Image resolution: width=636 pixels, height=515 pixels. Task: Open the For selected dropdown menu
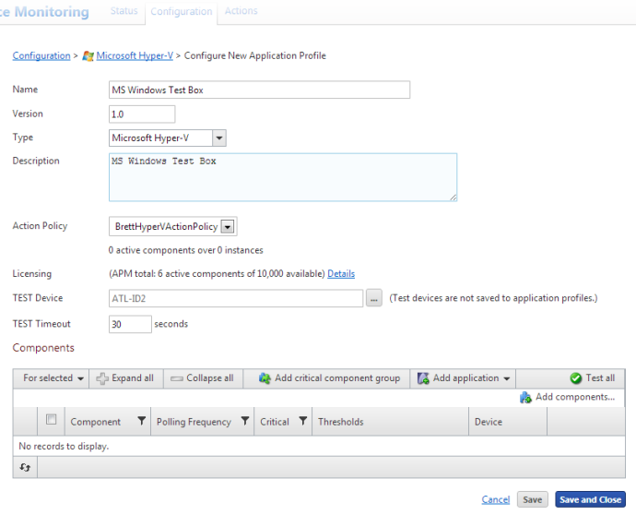(53, 378)
